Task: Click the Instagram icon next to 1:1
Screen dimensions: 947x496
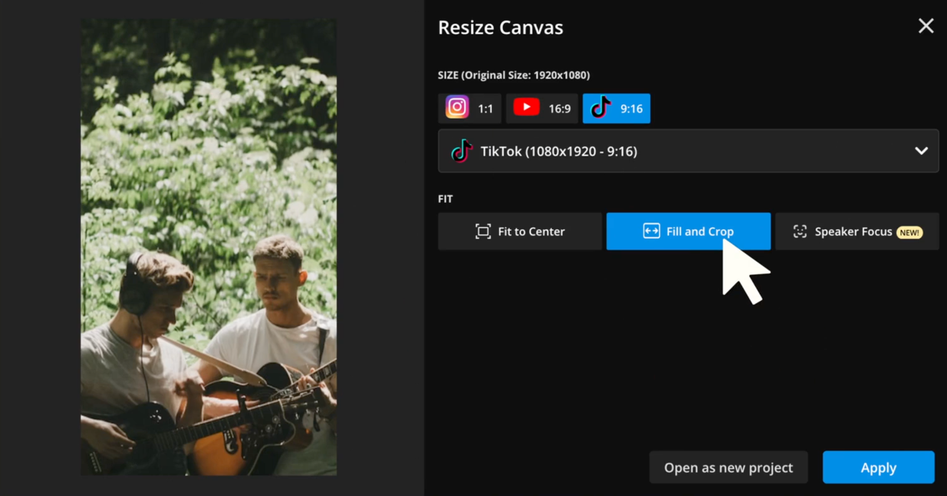Action: point(456,108)
